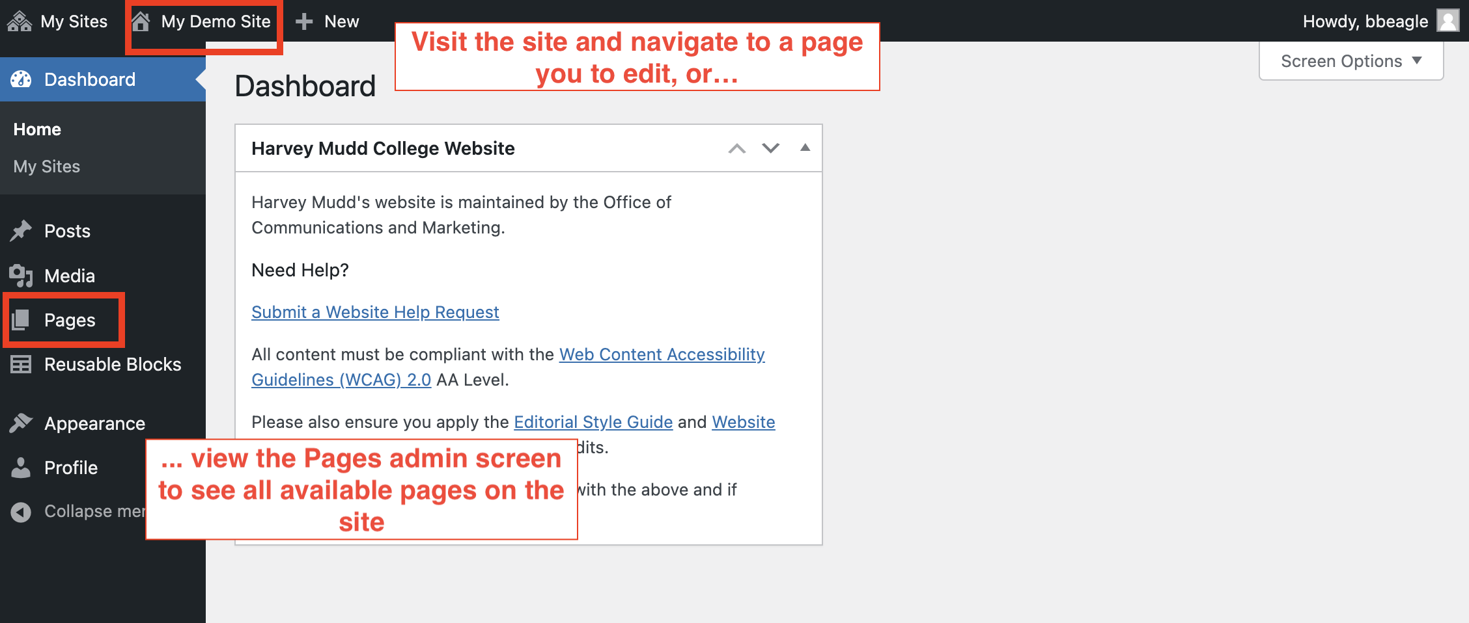This screenshot has height=623, width=1469.
Task: Click the Appearance paintbrush icon
Action: tap(21, 423)
